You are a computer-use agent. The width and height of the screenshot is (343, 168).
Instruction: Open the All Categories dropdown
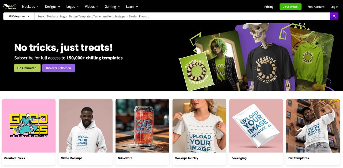coord(19,16)
